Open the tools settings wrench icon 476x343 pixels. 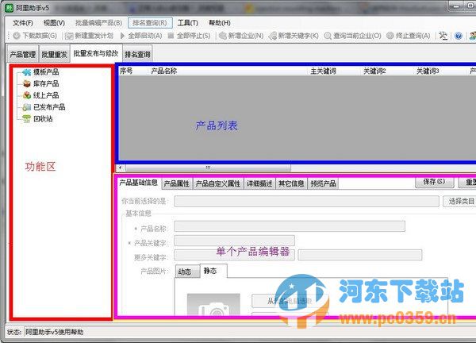(443, 36)
